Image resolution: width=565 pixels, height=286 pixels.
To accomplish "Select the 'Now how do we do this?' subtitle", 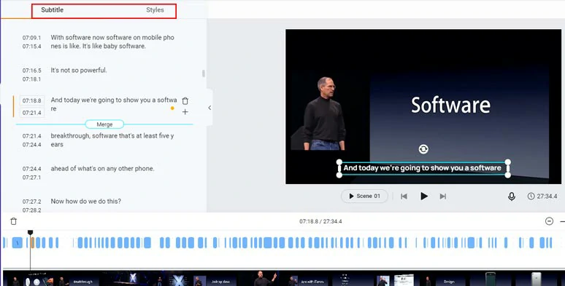I will pos(85,201).
